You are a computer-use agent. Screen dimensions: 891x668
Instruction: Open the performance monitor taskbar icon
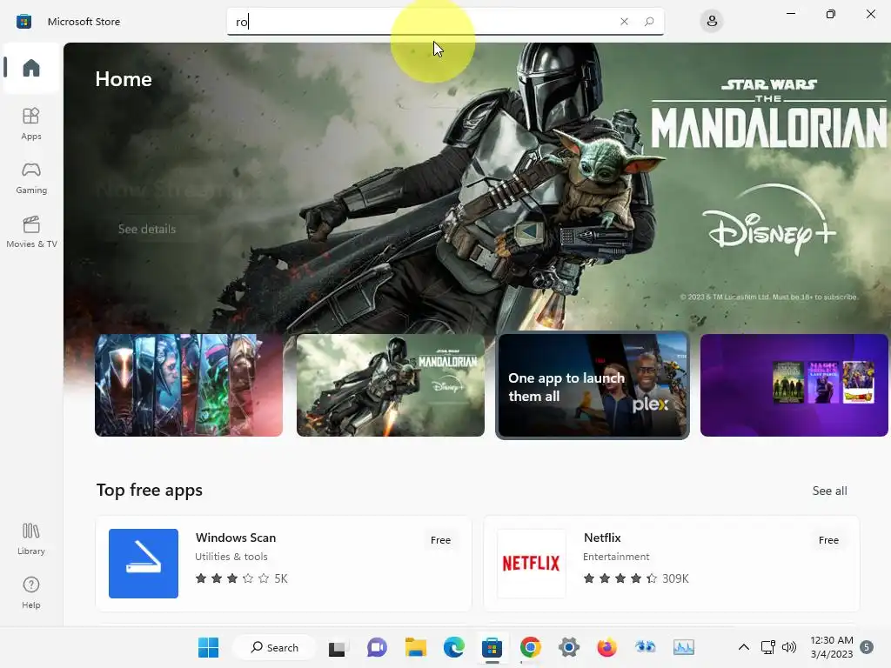[x=684, y=647]
